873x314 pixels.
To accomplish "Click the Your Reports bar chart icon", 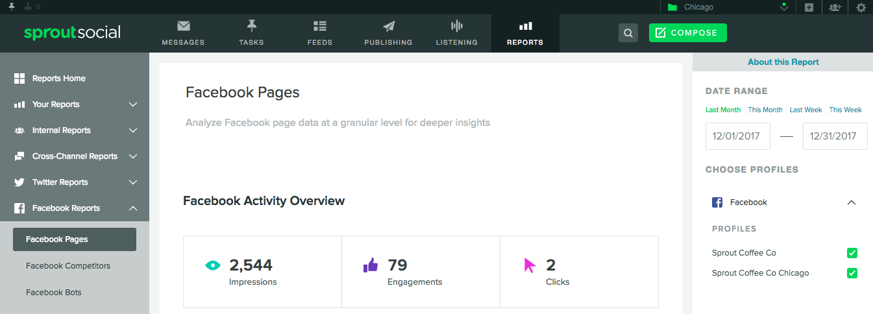I will [x=19, y=104].
